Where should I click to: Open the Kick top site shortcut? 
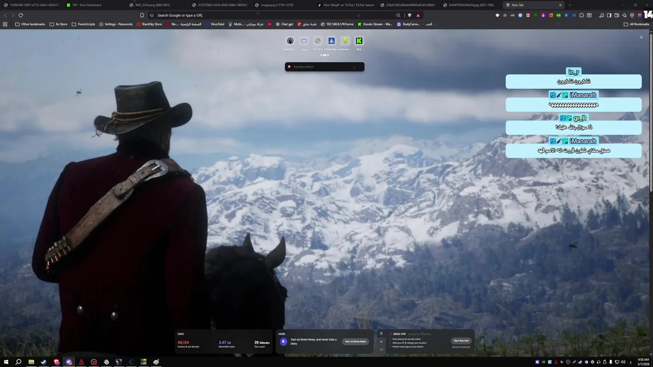pyautogui.click(x=359, y=43)
